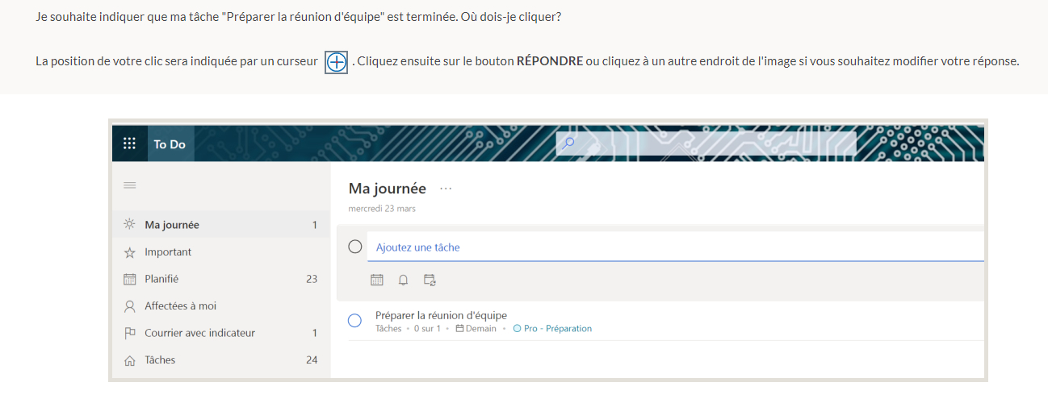Open the Pro - Préparation step link

click(558, 329)
